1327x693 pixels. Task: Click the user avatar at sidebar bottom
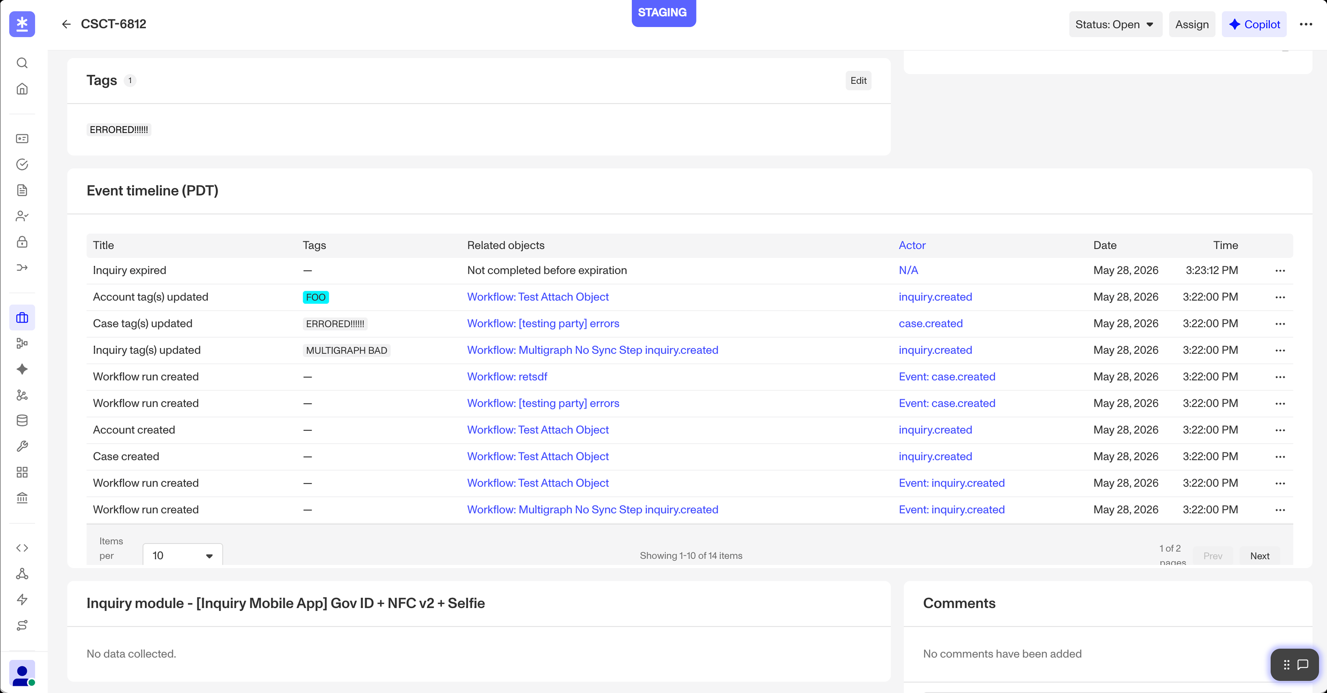coord(22,673)
